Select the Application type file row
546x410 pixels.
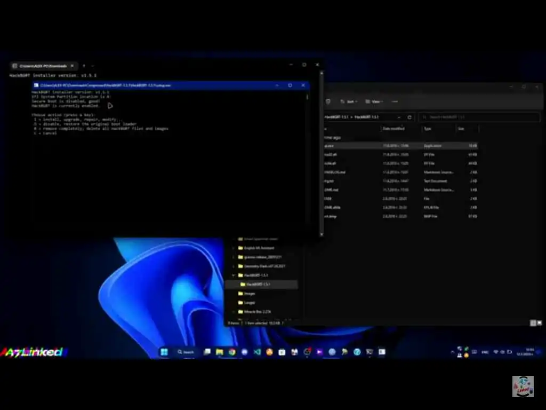(400, 146)
